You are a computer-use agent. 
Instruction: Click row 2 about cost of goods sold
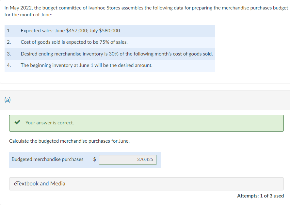[x=109, y=42]
